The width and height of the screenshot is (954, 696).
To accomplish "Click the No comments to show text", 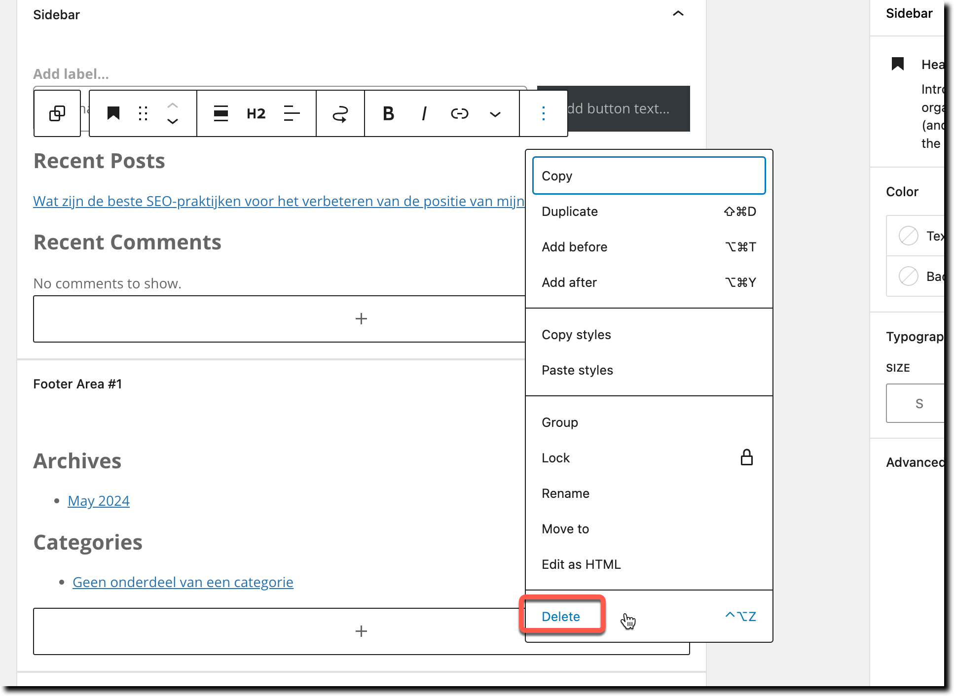I will coord(108,283).
